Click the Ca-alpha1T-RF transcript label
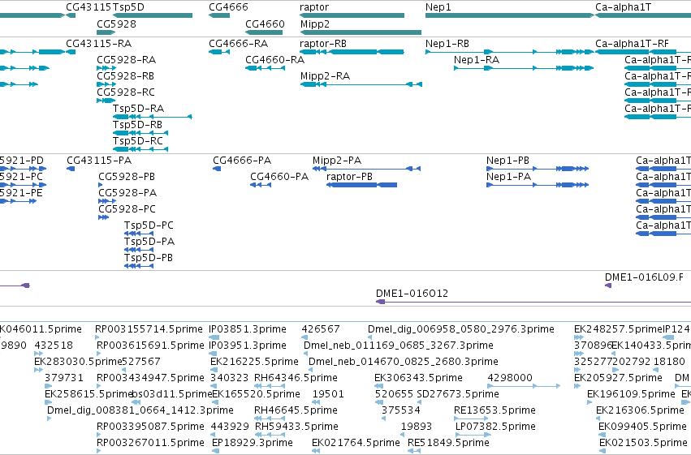The image size is (691, 455). 632,44
